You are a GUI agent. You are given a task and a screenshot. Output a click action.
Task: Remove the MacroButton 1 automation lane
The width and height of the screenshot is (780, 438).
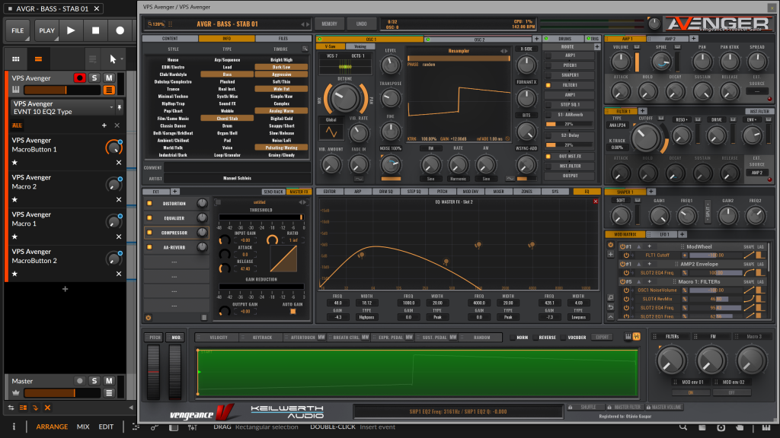118,163
